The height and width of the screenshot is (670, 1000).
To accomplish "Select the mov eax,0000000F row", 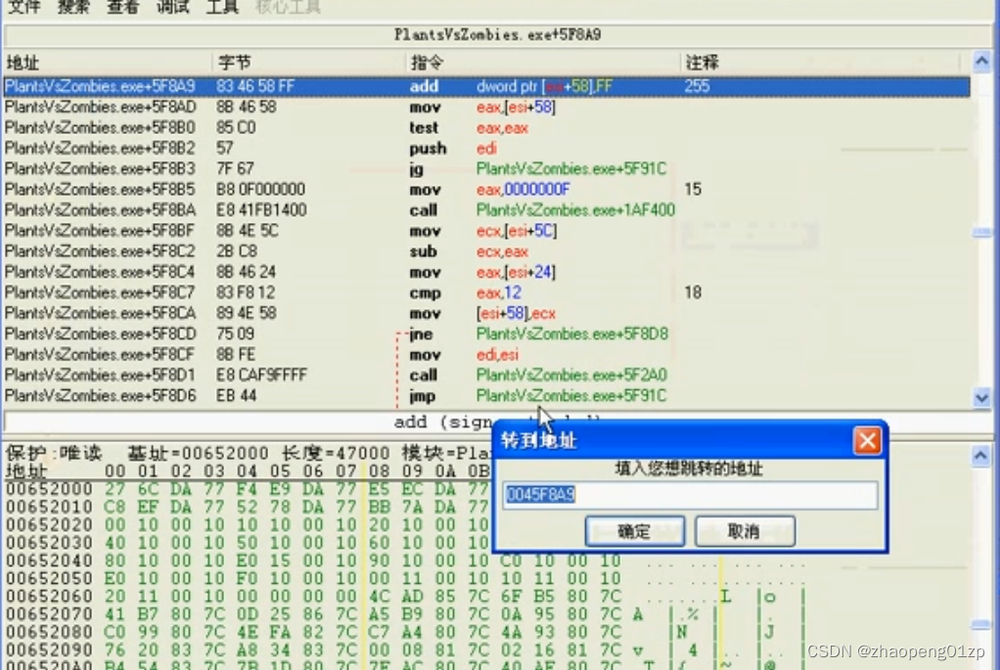I will tap(486, 190).
